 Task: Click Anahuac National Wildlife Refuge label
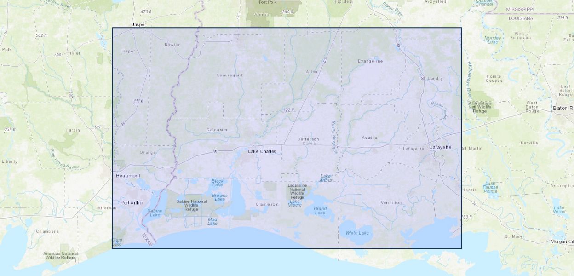click(61, 255)
